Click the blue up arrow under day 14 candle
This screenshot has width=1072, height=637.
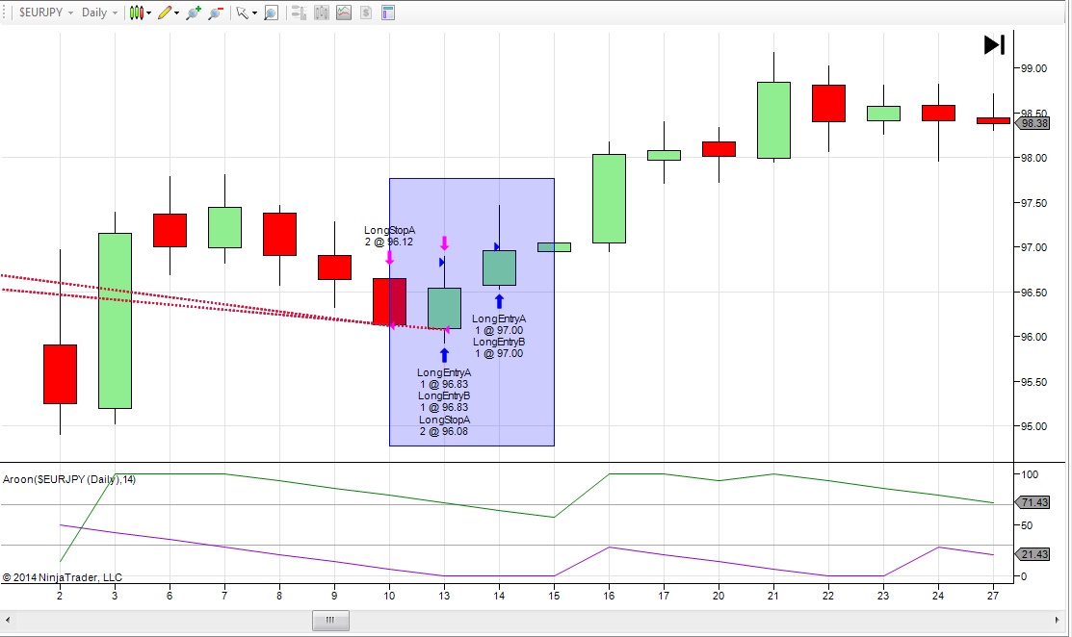(x=499, y=301)
